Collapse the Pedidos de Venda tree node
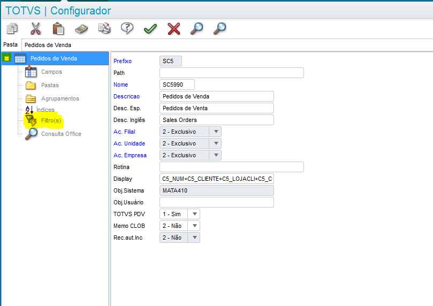Viewport: 433px width, 306px height. 6,58
